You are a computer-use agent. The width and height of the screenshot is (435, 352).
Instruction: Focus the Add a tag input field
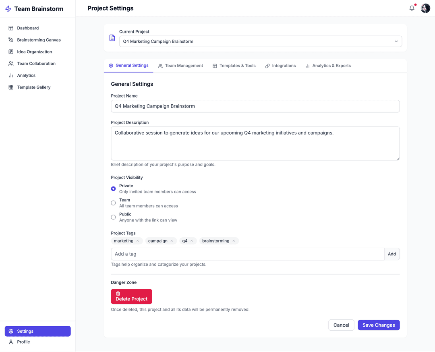point(247,254)
